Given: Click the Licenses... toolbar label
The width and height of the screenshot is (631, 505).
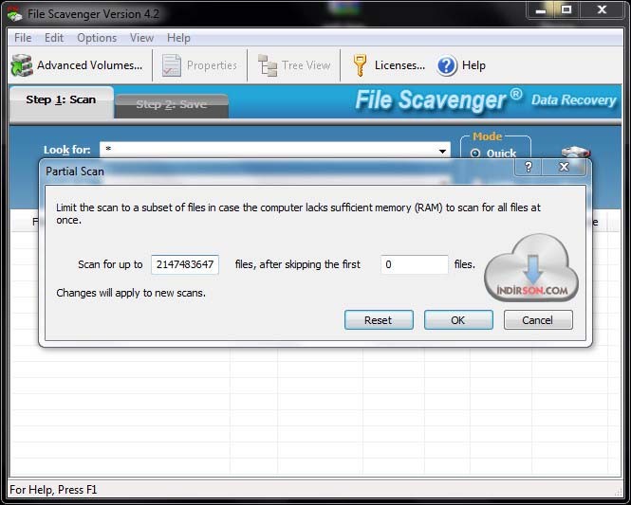Looking at the screenshot, I should coord(399,65).
